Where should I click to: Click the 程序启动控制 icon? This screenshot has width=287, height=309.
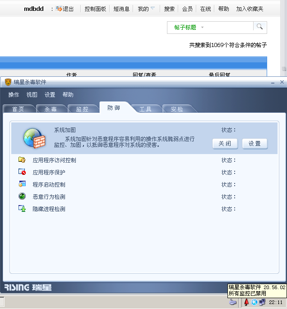pos(22,184)
